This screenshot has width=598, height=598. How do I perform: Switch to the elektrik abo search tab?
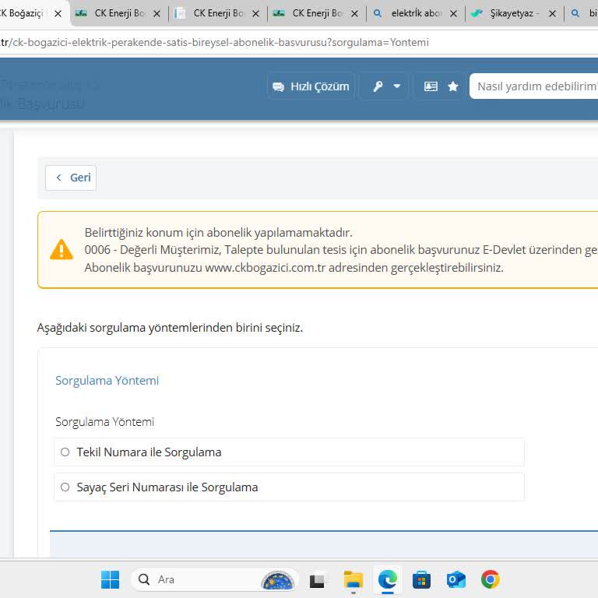(x=416, y=13)
